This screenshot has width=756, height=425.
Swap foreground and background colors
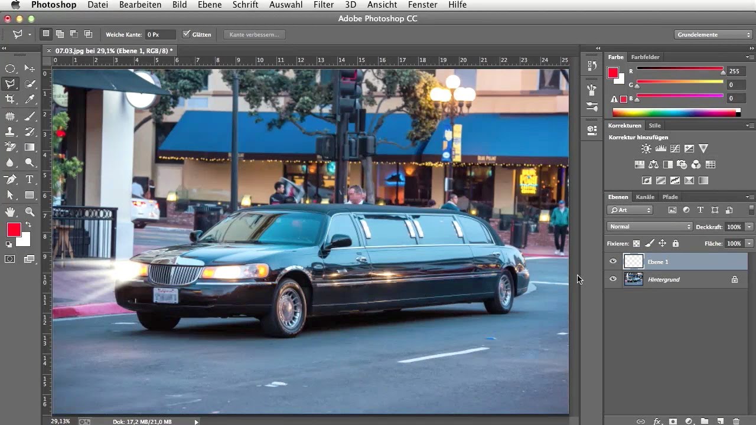point(28,225)
